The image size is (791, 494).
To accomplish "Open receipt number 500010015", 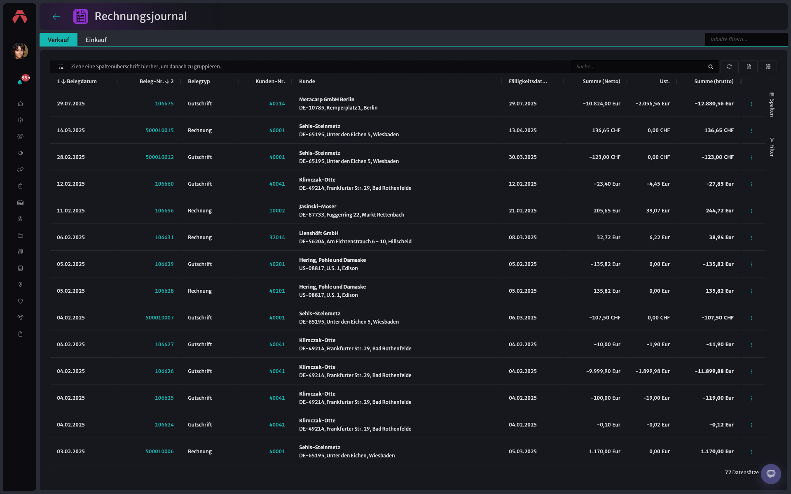I will (x=159, y=130).
